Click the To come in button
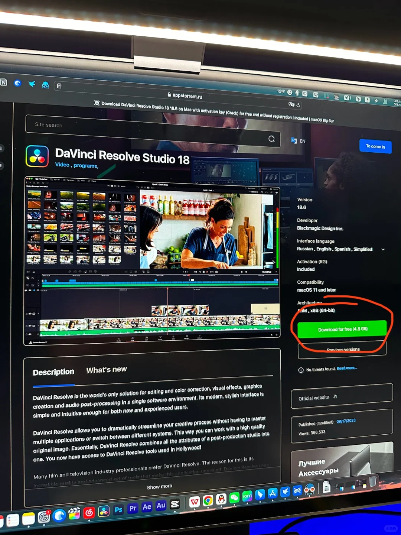Image resolution: width=401 pixels, height=535 pixels. 375,146
